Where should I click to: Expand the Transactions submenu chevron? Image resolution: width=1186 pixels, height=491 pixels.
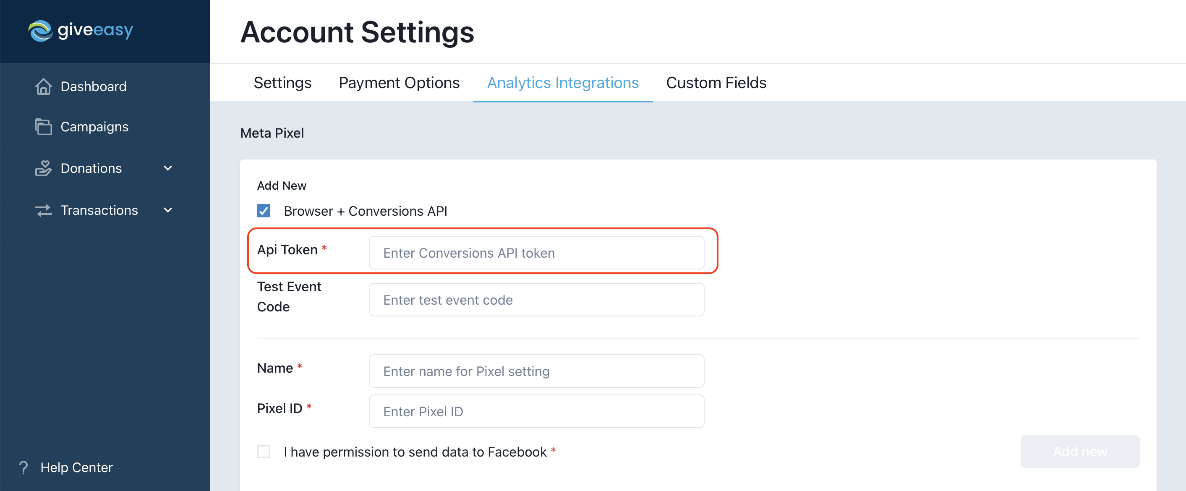point(168,211)
